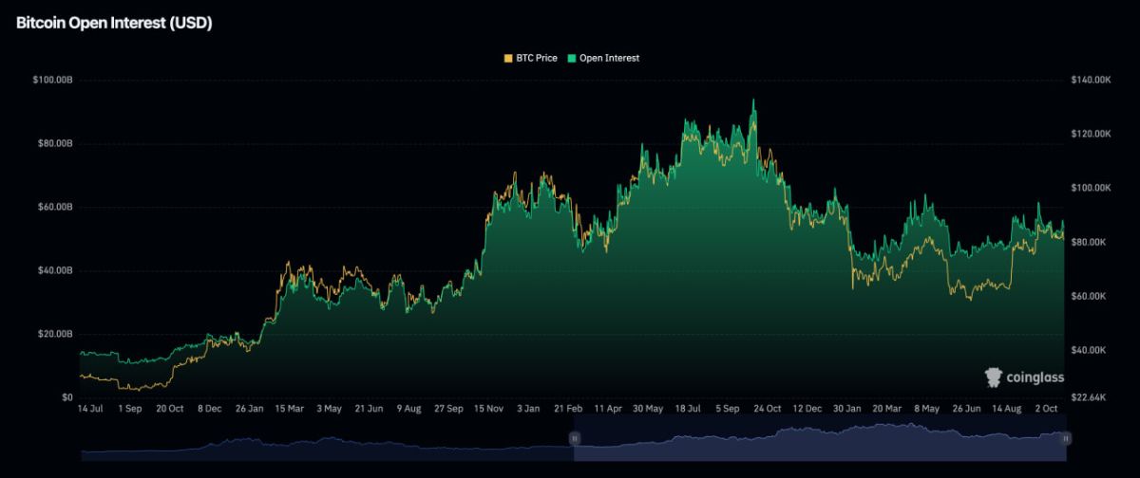Click the 14 Jul date label
This screenshot has height=478, width=1140.
[89, 408]
